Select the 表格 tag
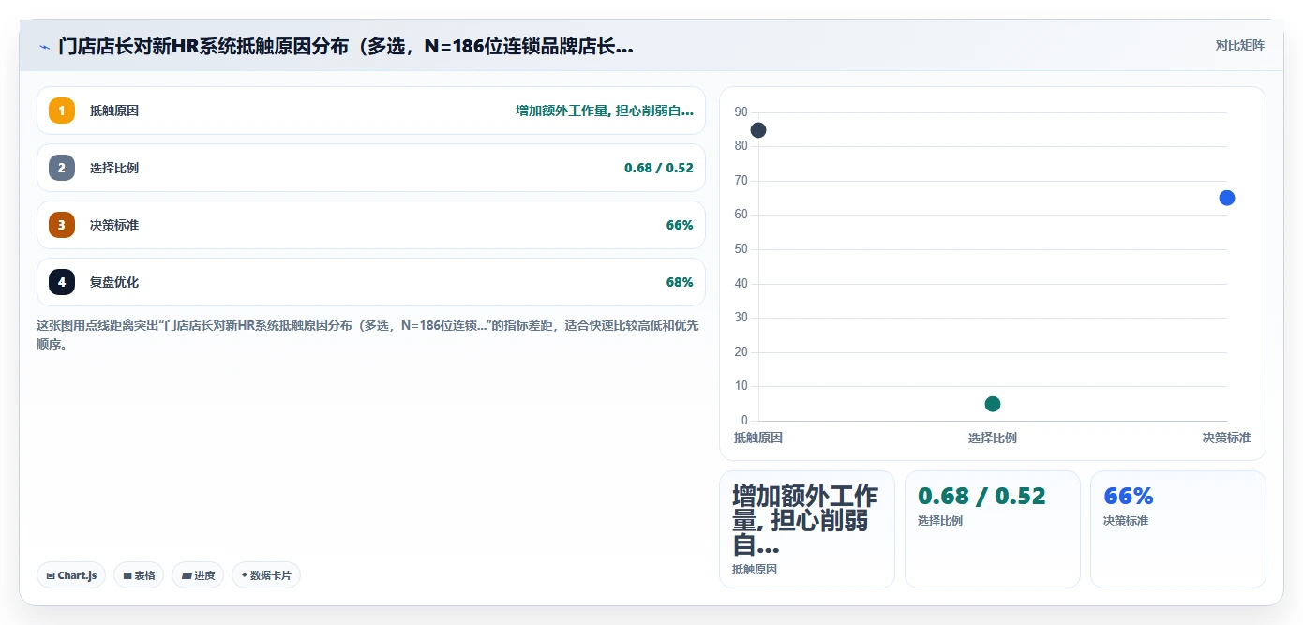 139,575
